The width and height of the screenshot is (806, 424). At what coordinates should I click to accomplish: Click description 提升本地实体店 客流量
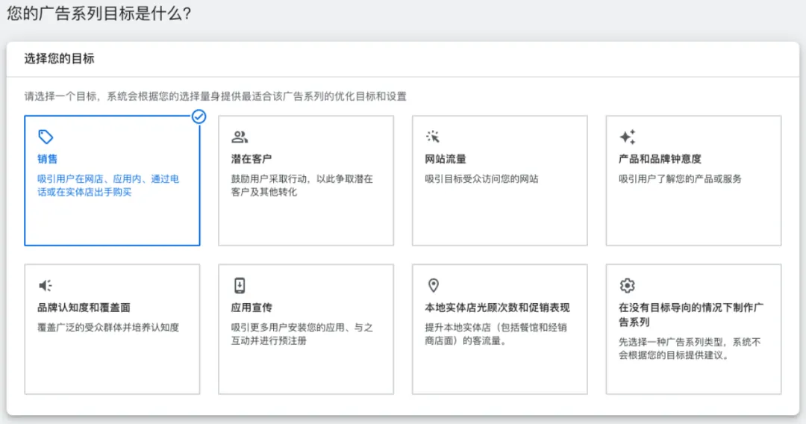tap(496, 334)
